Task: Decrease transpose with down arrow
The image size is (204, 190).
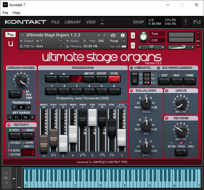Action: coord(14,107)
